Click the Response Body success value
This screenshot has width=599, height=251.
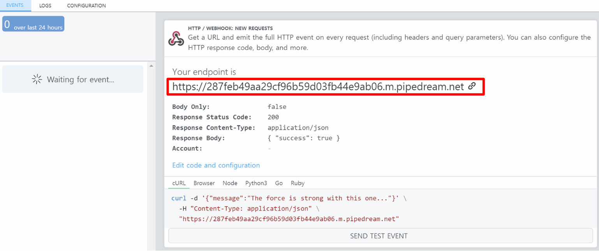[x=304, y=138]
